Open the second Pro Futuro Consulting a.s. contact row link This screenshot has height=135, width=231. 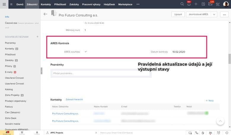point(65,121)
